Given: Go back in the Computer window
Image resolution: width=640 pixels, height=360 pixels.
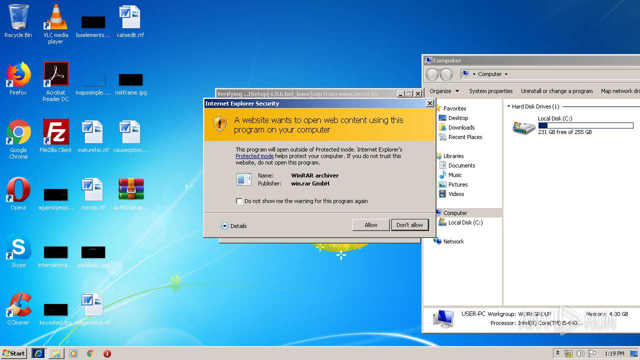Looking at the screenshot, I should (432, 74).
